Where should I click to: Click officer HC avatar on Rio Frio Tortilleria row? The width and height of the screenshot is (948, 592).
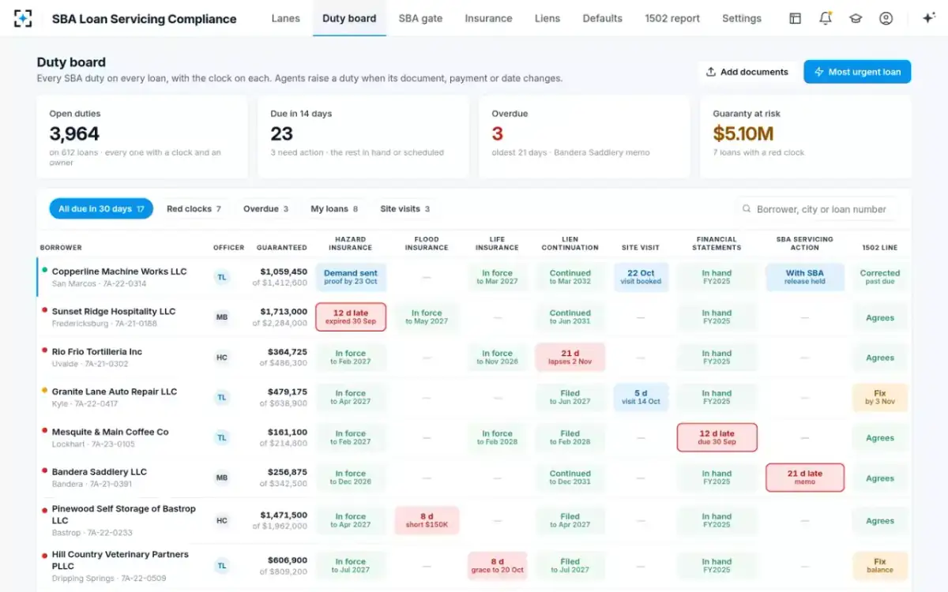[x=222, y=358]
